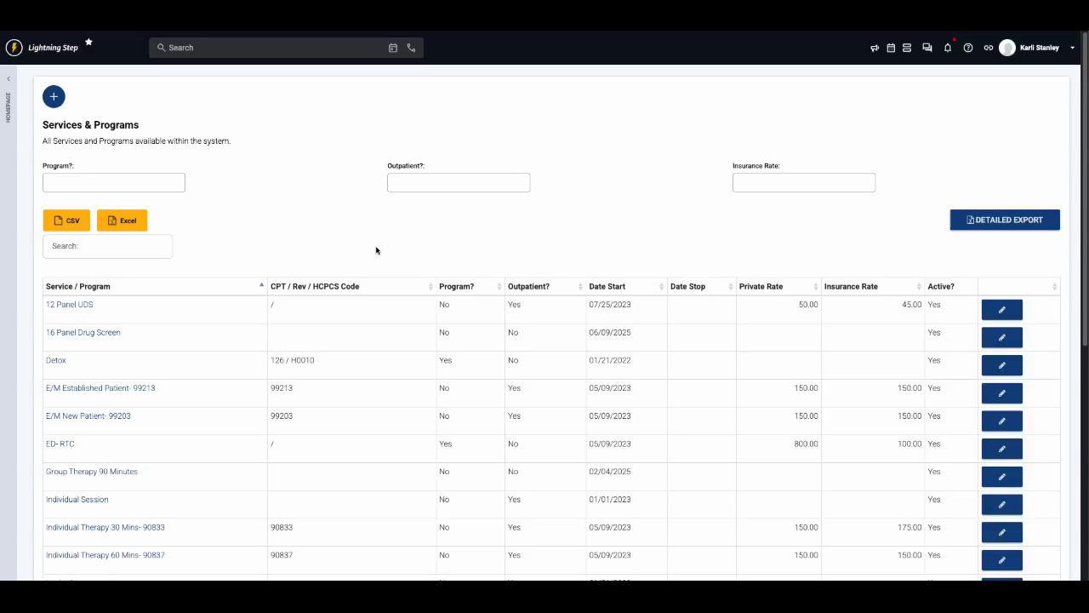Edit the Detox service using its pencil button
Viewport: 1089px width, 613px height.
point(1001,364)
